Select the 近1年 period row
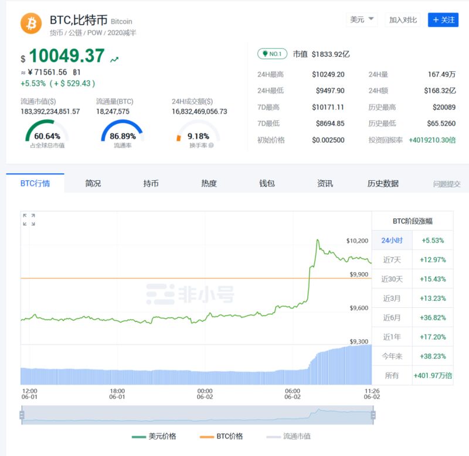Screen dimensions: 469x456 click(413, 337)
